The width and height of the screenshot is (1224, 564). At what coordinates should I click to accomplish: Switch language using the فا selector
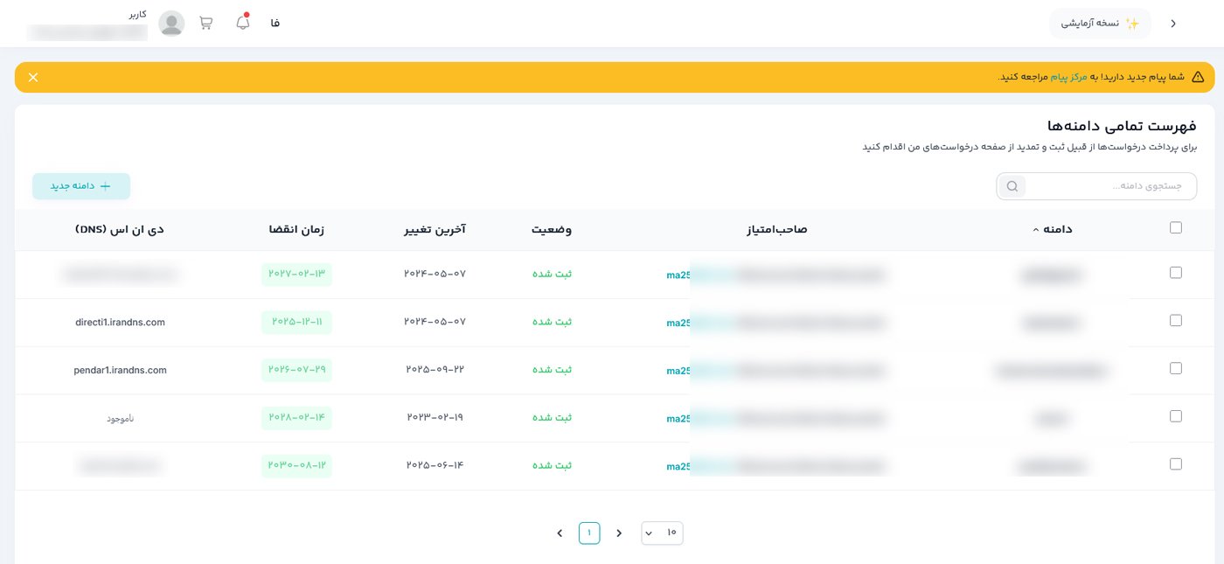click(275, 24)
